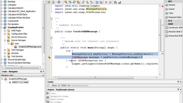The width and height of the screenshot is (183, 103).
Task: Select the CalculatorWS_Client_Application project
Action: pyautogui.click(x=21, y=11)
